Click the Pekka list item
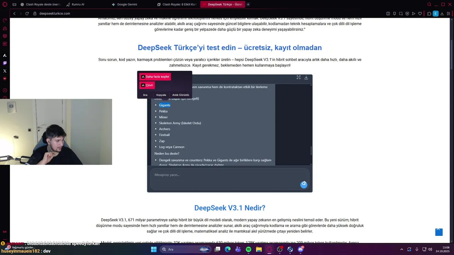The image size is (454, 255). click(163, 111)
